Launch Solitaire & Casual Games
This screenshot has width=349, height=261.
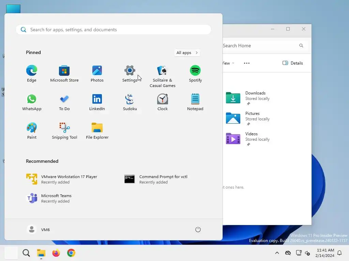[x=163, y=76]
